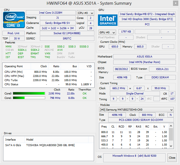Click the SSE4.1 feature label
This screenshot has height=165, width=180.
point(22,50)
